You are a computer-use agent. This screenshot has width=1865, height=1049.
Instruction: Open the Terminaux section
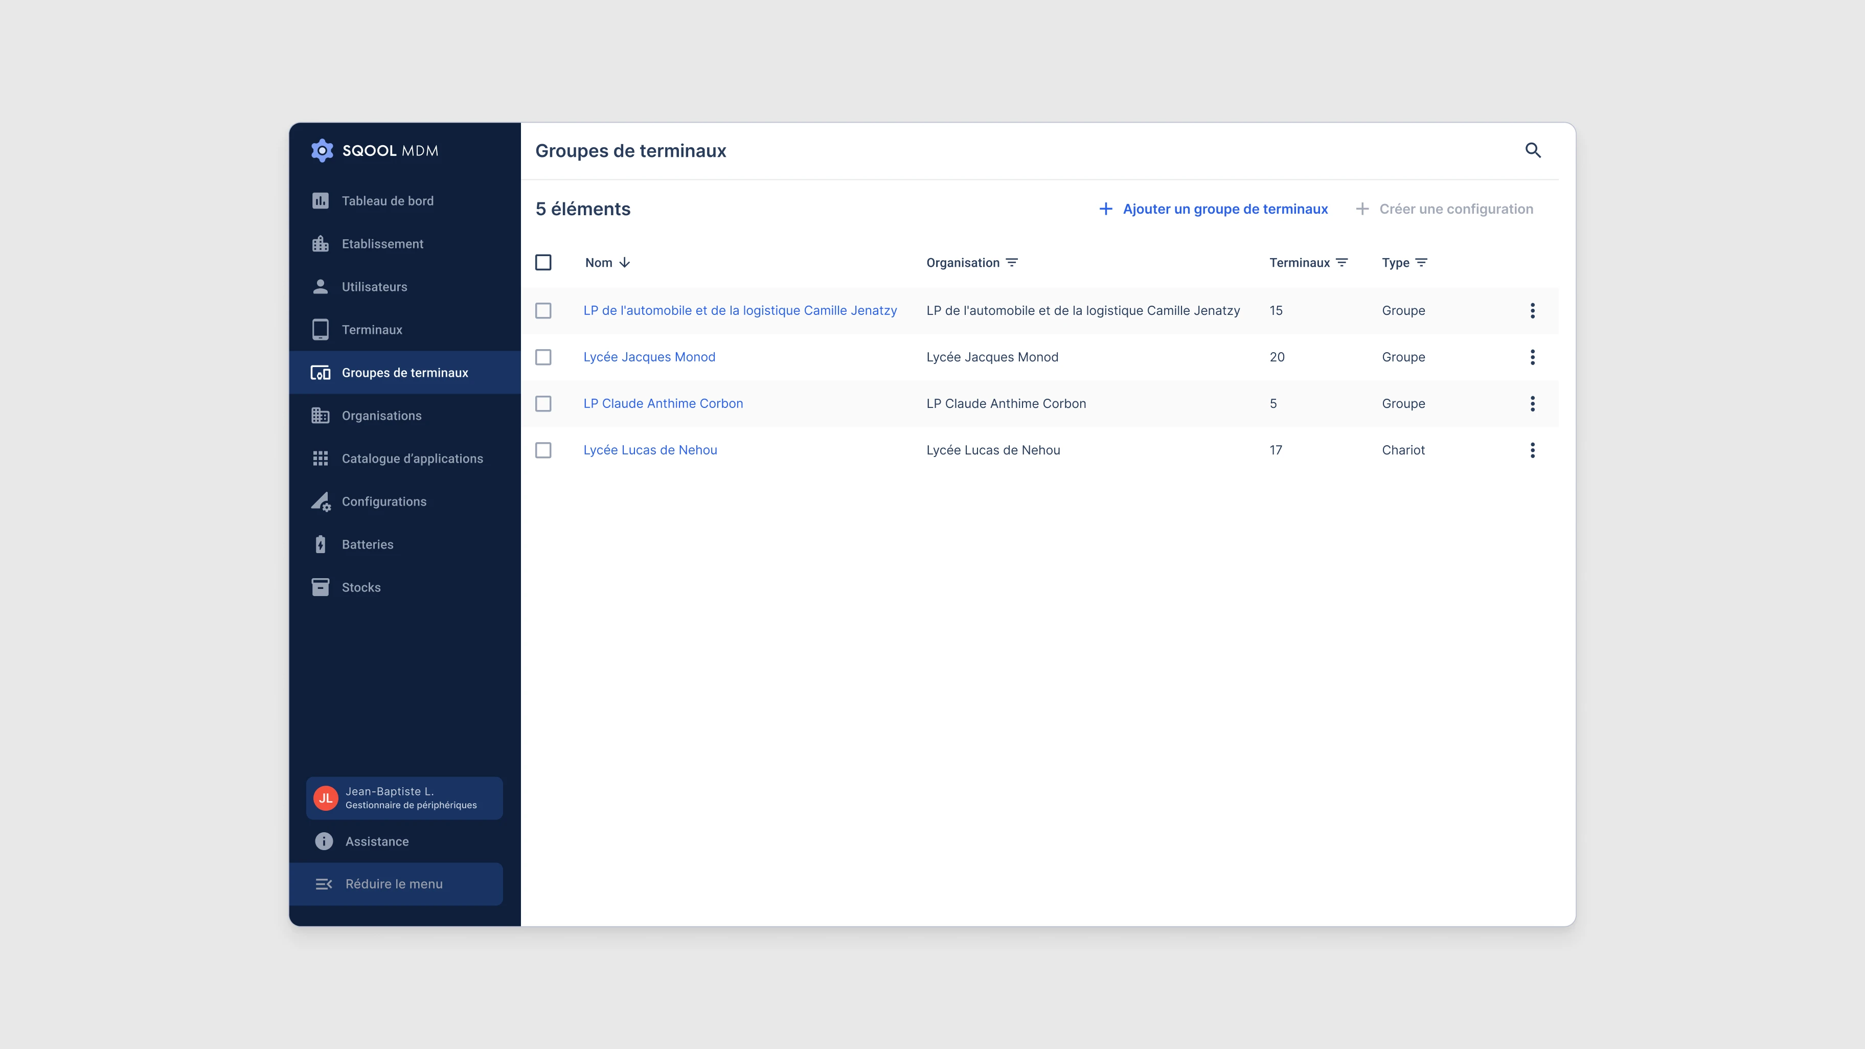tap(372, 329)
